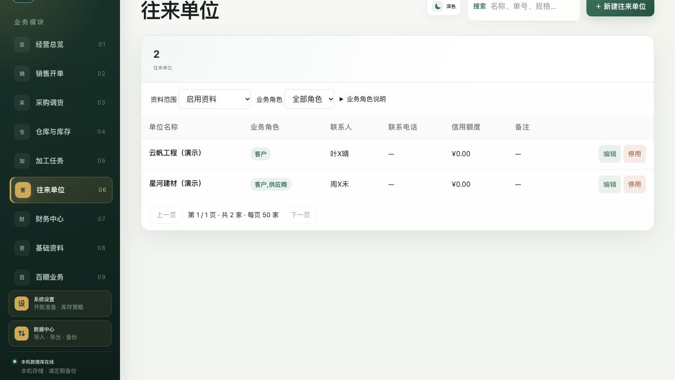
Task: Open 数据中心 导入导出备份 card
Action: pyautogui.click(x=60, y=334)
